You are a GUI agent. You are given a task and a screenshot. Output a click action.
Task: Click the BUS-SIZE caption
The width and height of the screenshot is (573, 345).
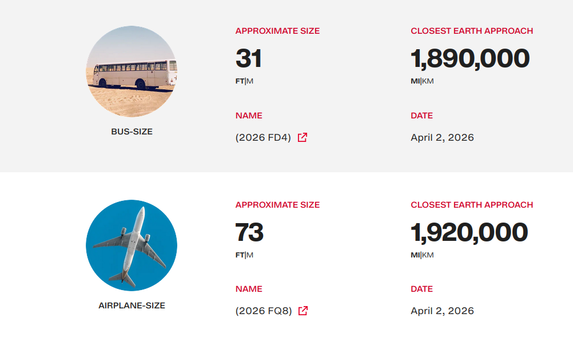pos(132,132)
